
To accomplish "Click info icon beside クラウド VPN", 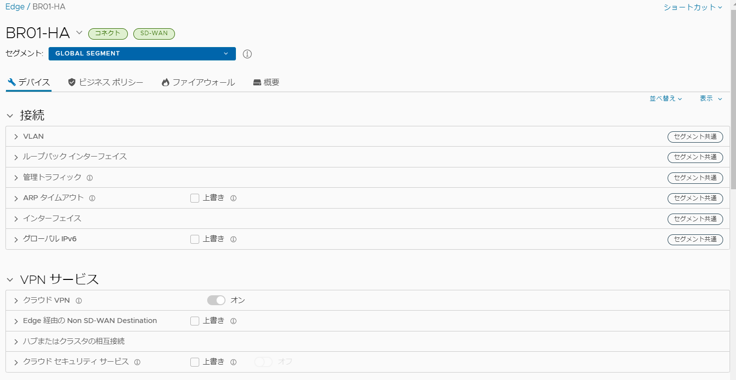I will pos(79,301).
